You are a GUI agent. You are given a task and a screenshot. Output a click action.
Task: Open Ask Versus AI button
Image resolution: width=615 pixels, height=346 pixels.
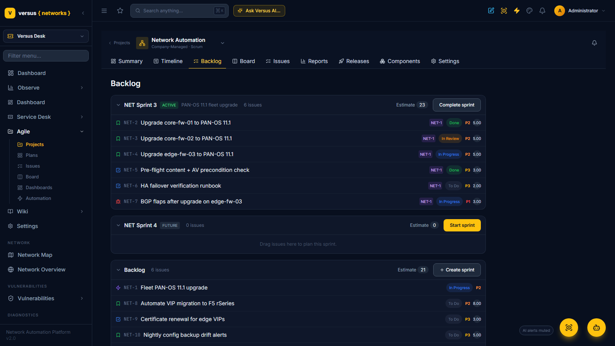click(259, 11)
